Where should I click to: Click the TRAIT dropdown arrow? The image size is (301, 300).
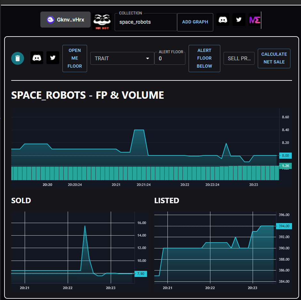tap(147, 58)
